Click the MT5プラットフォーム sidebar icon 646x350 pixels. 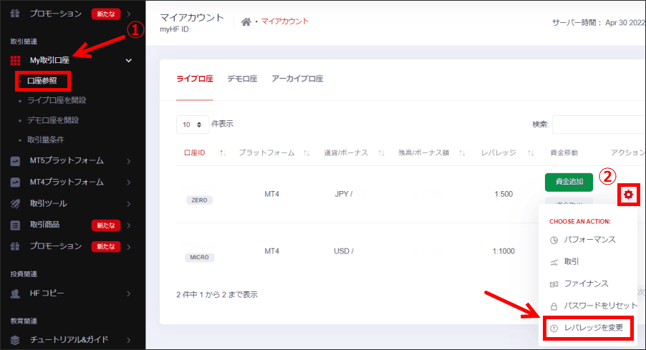point(15,160)
